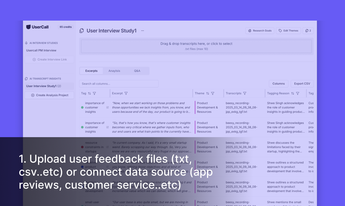
Task: Click the 'Search all columns' input field
Action: [x=119, y=83]
